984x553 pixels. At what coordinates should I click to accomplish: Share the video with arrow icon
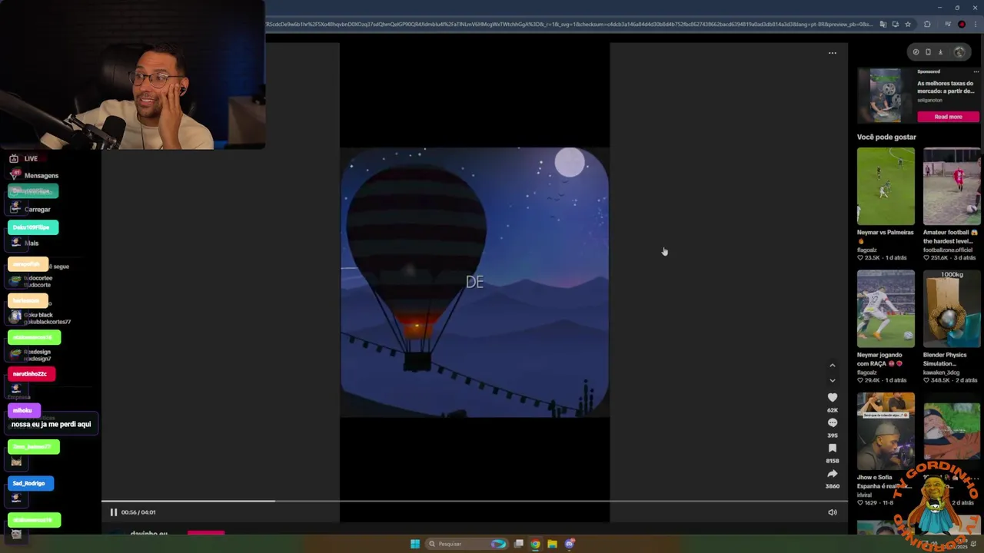coord(833,473)
